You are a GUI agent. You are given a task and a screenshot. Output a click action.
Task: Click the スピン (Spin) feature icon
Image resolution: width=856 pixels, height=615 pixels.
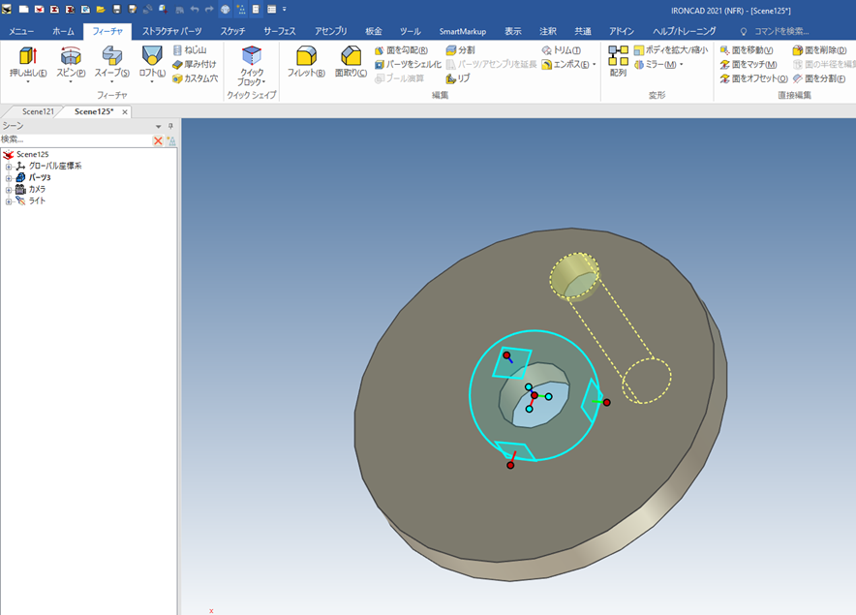click(x=70, y=56)
